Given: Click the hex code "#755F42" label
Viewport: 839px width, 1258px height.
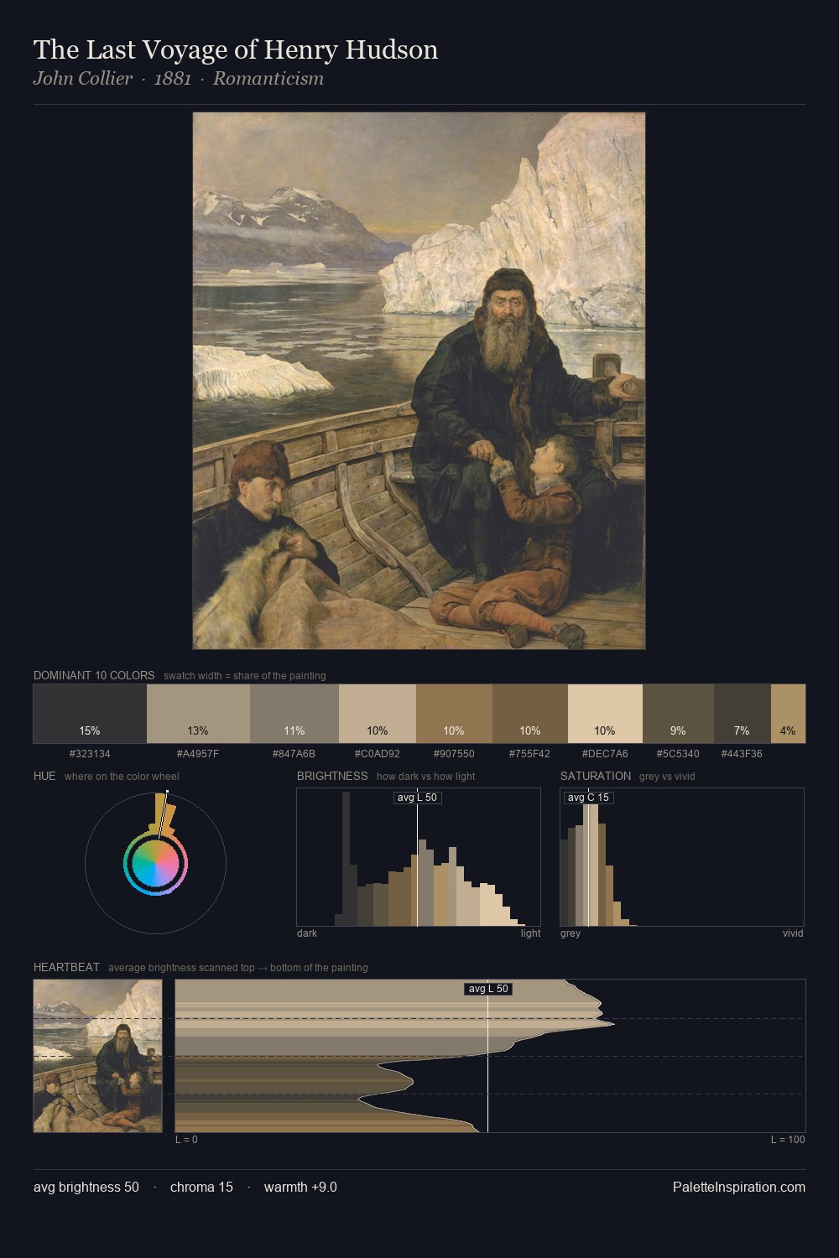Looking at the screenshot, I should [x=530, y=754].
